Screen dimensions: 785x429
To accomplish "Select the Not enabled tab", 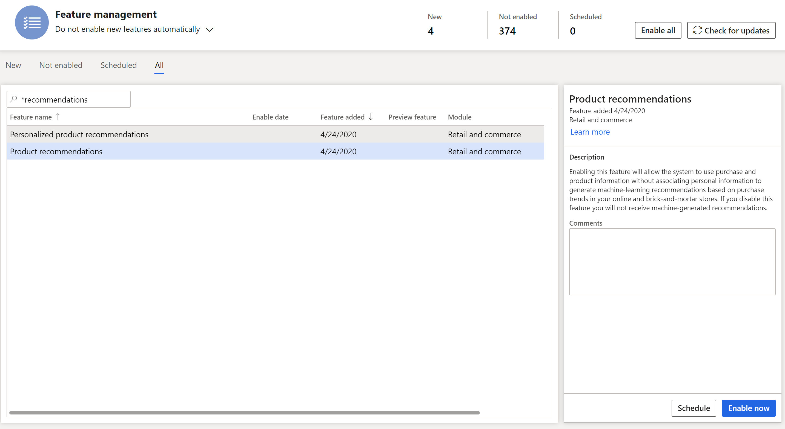I will 61,65.
